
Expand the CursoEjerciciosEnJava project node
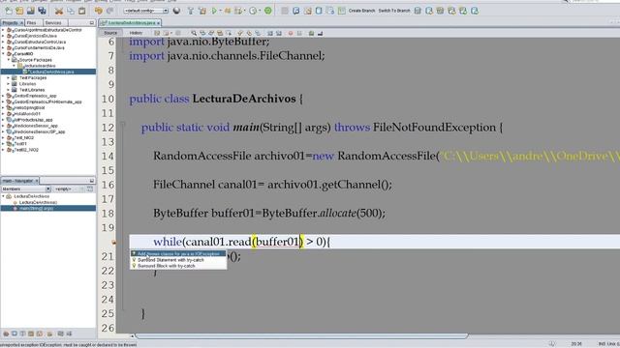pyautogui.click(x=3, y=36)
